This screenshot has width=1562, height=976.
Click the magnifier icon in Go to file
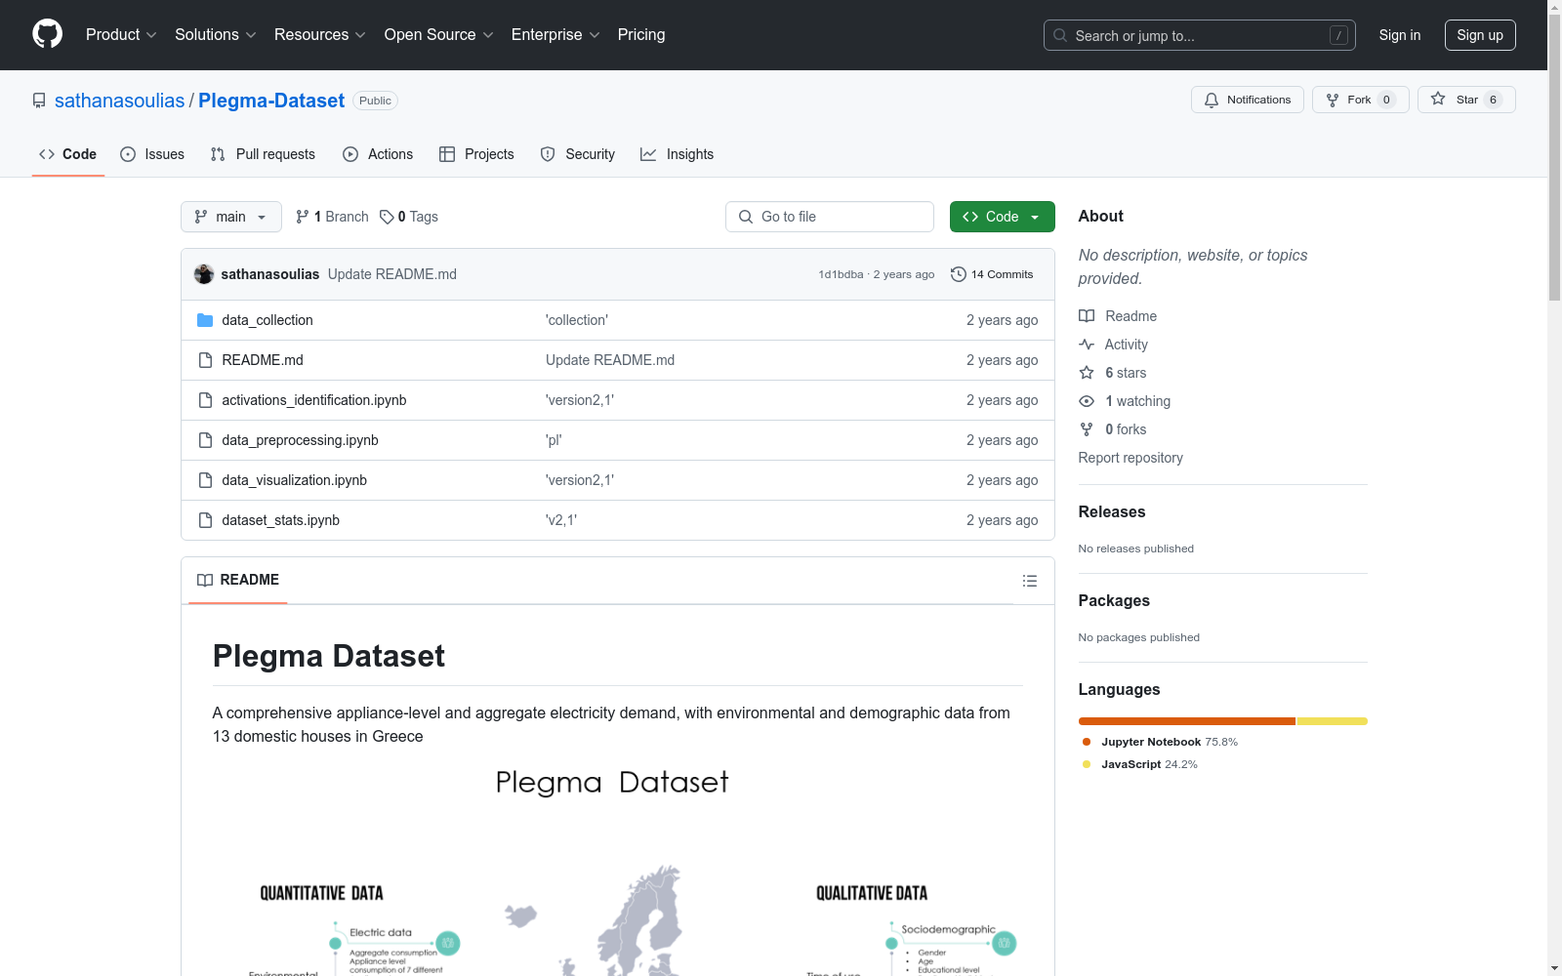(x=746, y=217)
